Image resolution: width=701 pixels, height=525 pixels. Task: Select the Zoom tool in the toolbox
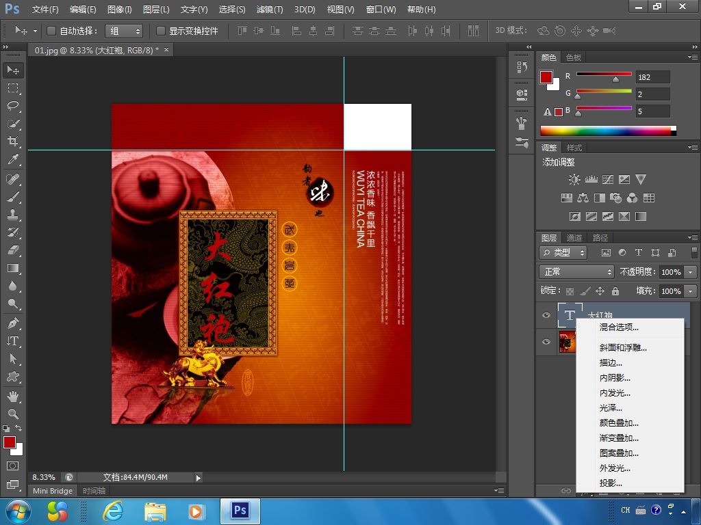(x=13, y=414)
